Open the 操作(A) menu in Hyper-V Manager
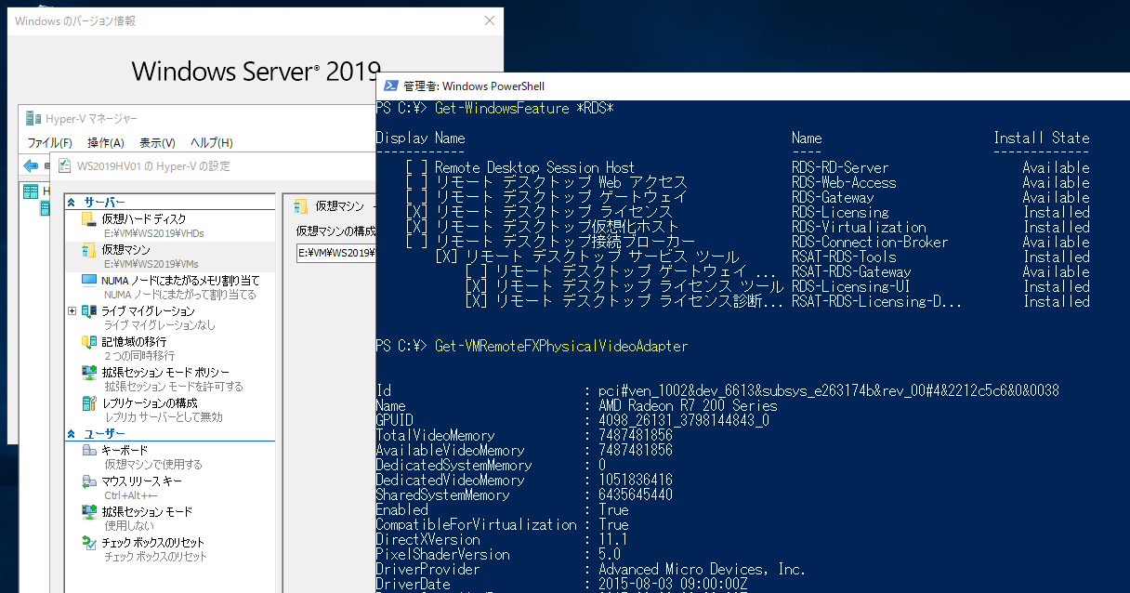 (106, 142)
